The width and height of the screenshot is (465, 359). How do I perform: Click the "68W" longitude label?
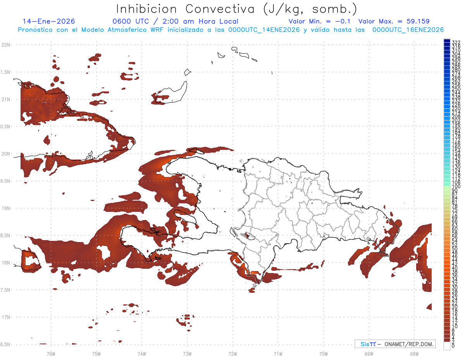414,354
